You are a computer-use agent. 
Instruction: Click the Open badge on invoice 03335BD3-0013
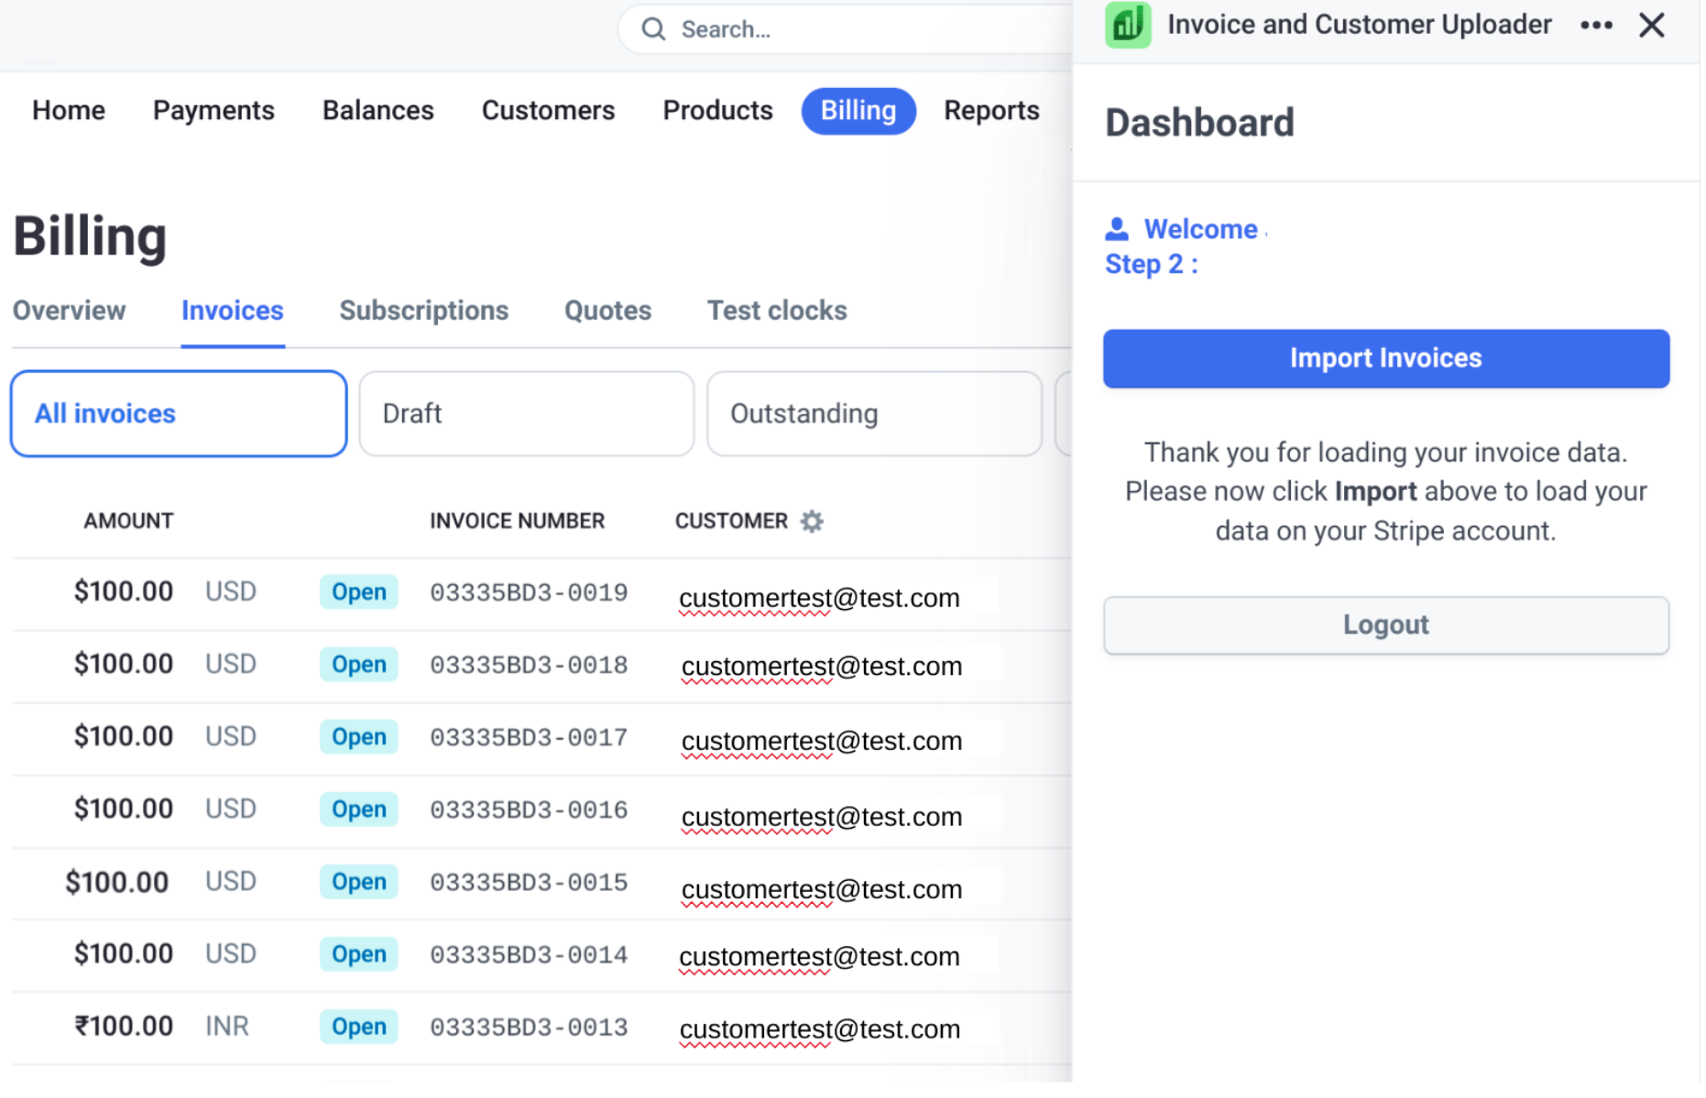[358, 1027]
